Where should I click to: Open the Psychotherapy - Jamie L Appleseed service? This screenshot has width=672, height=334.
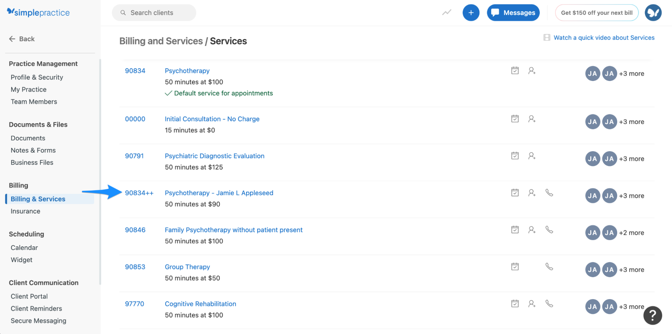[x=219, y=193]
